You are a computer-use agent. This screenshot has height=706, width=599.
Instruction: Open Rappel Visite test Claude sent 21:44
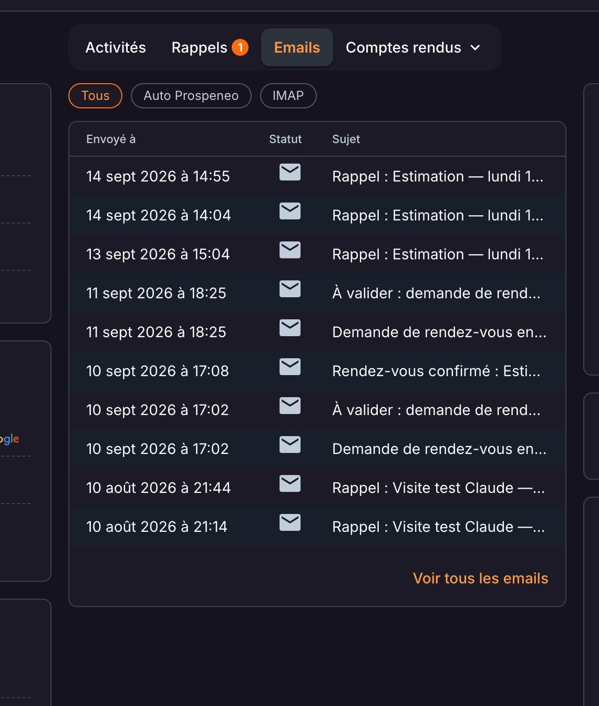(438, 488)
